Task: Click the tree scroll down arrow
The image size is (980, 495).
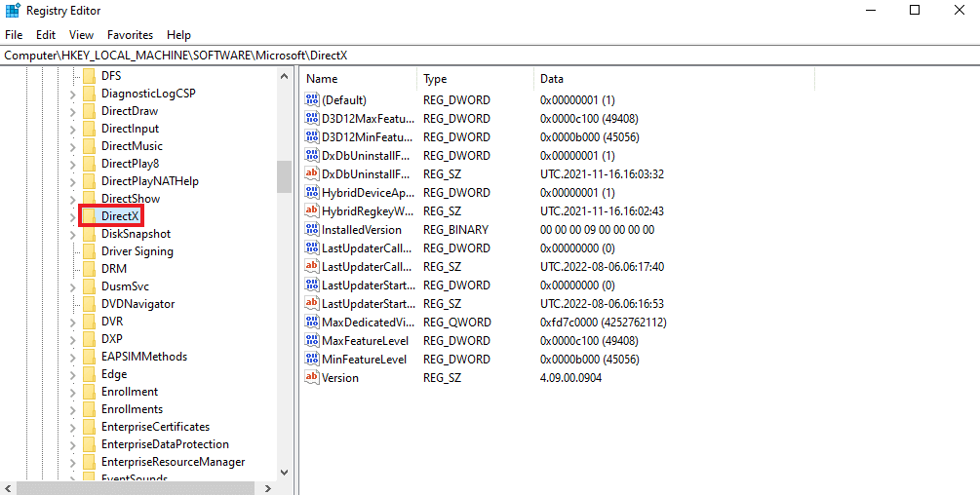Action: (x=285, y=473)
